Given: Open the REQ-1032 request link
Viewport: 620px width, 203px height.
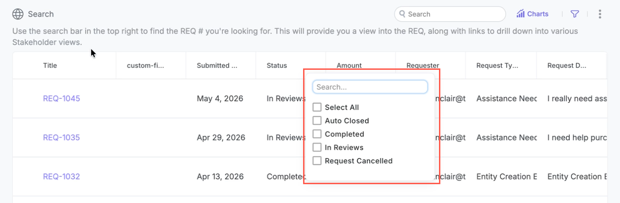Looking at the screenshot, I should click(61, 176).
